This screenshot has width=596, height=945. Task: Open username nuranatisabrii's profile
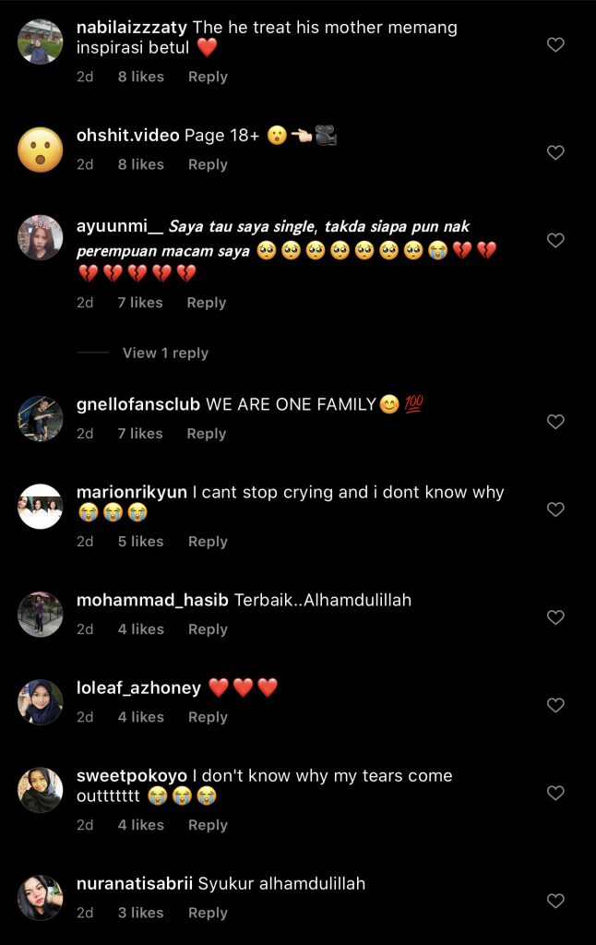pyautogui.click(x=135, y=883)
